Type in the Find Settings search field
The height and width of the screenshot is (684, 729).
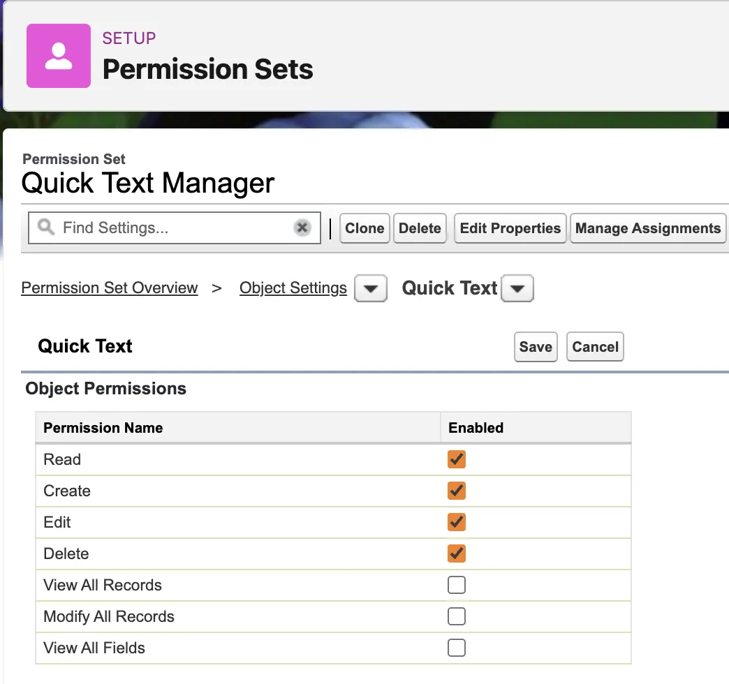pos(175,228)
